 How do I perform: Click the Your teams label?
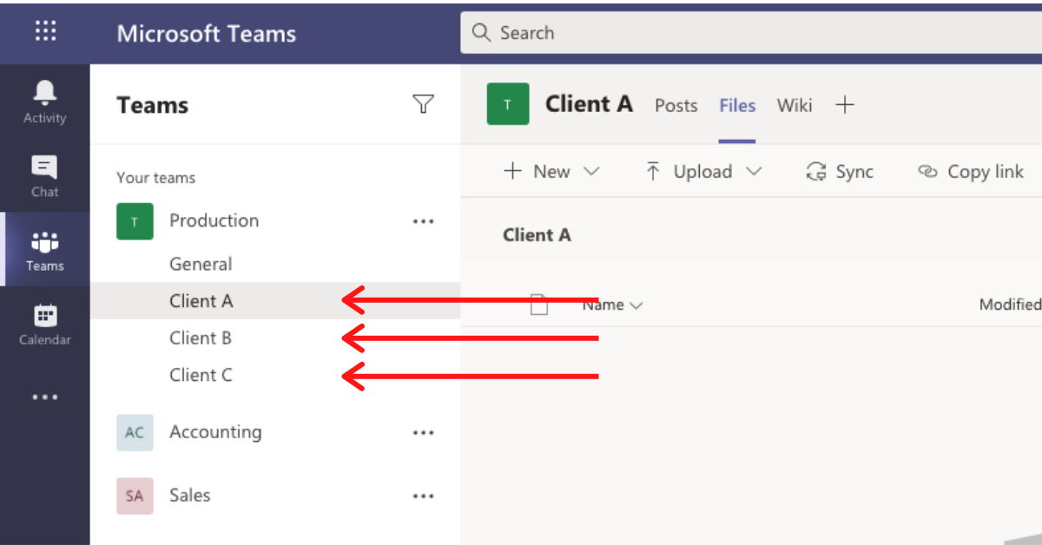click(x=156, y=178)
